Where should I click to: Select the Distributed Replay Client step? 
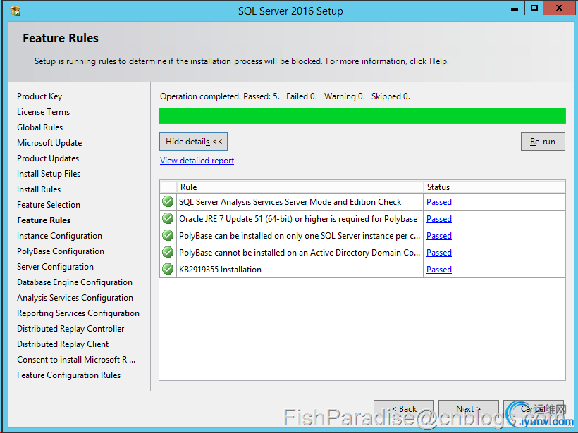tap(63, 344)
